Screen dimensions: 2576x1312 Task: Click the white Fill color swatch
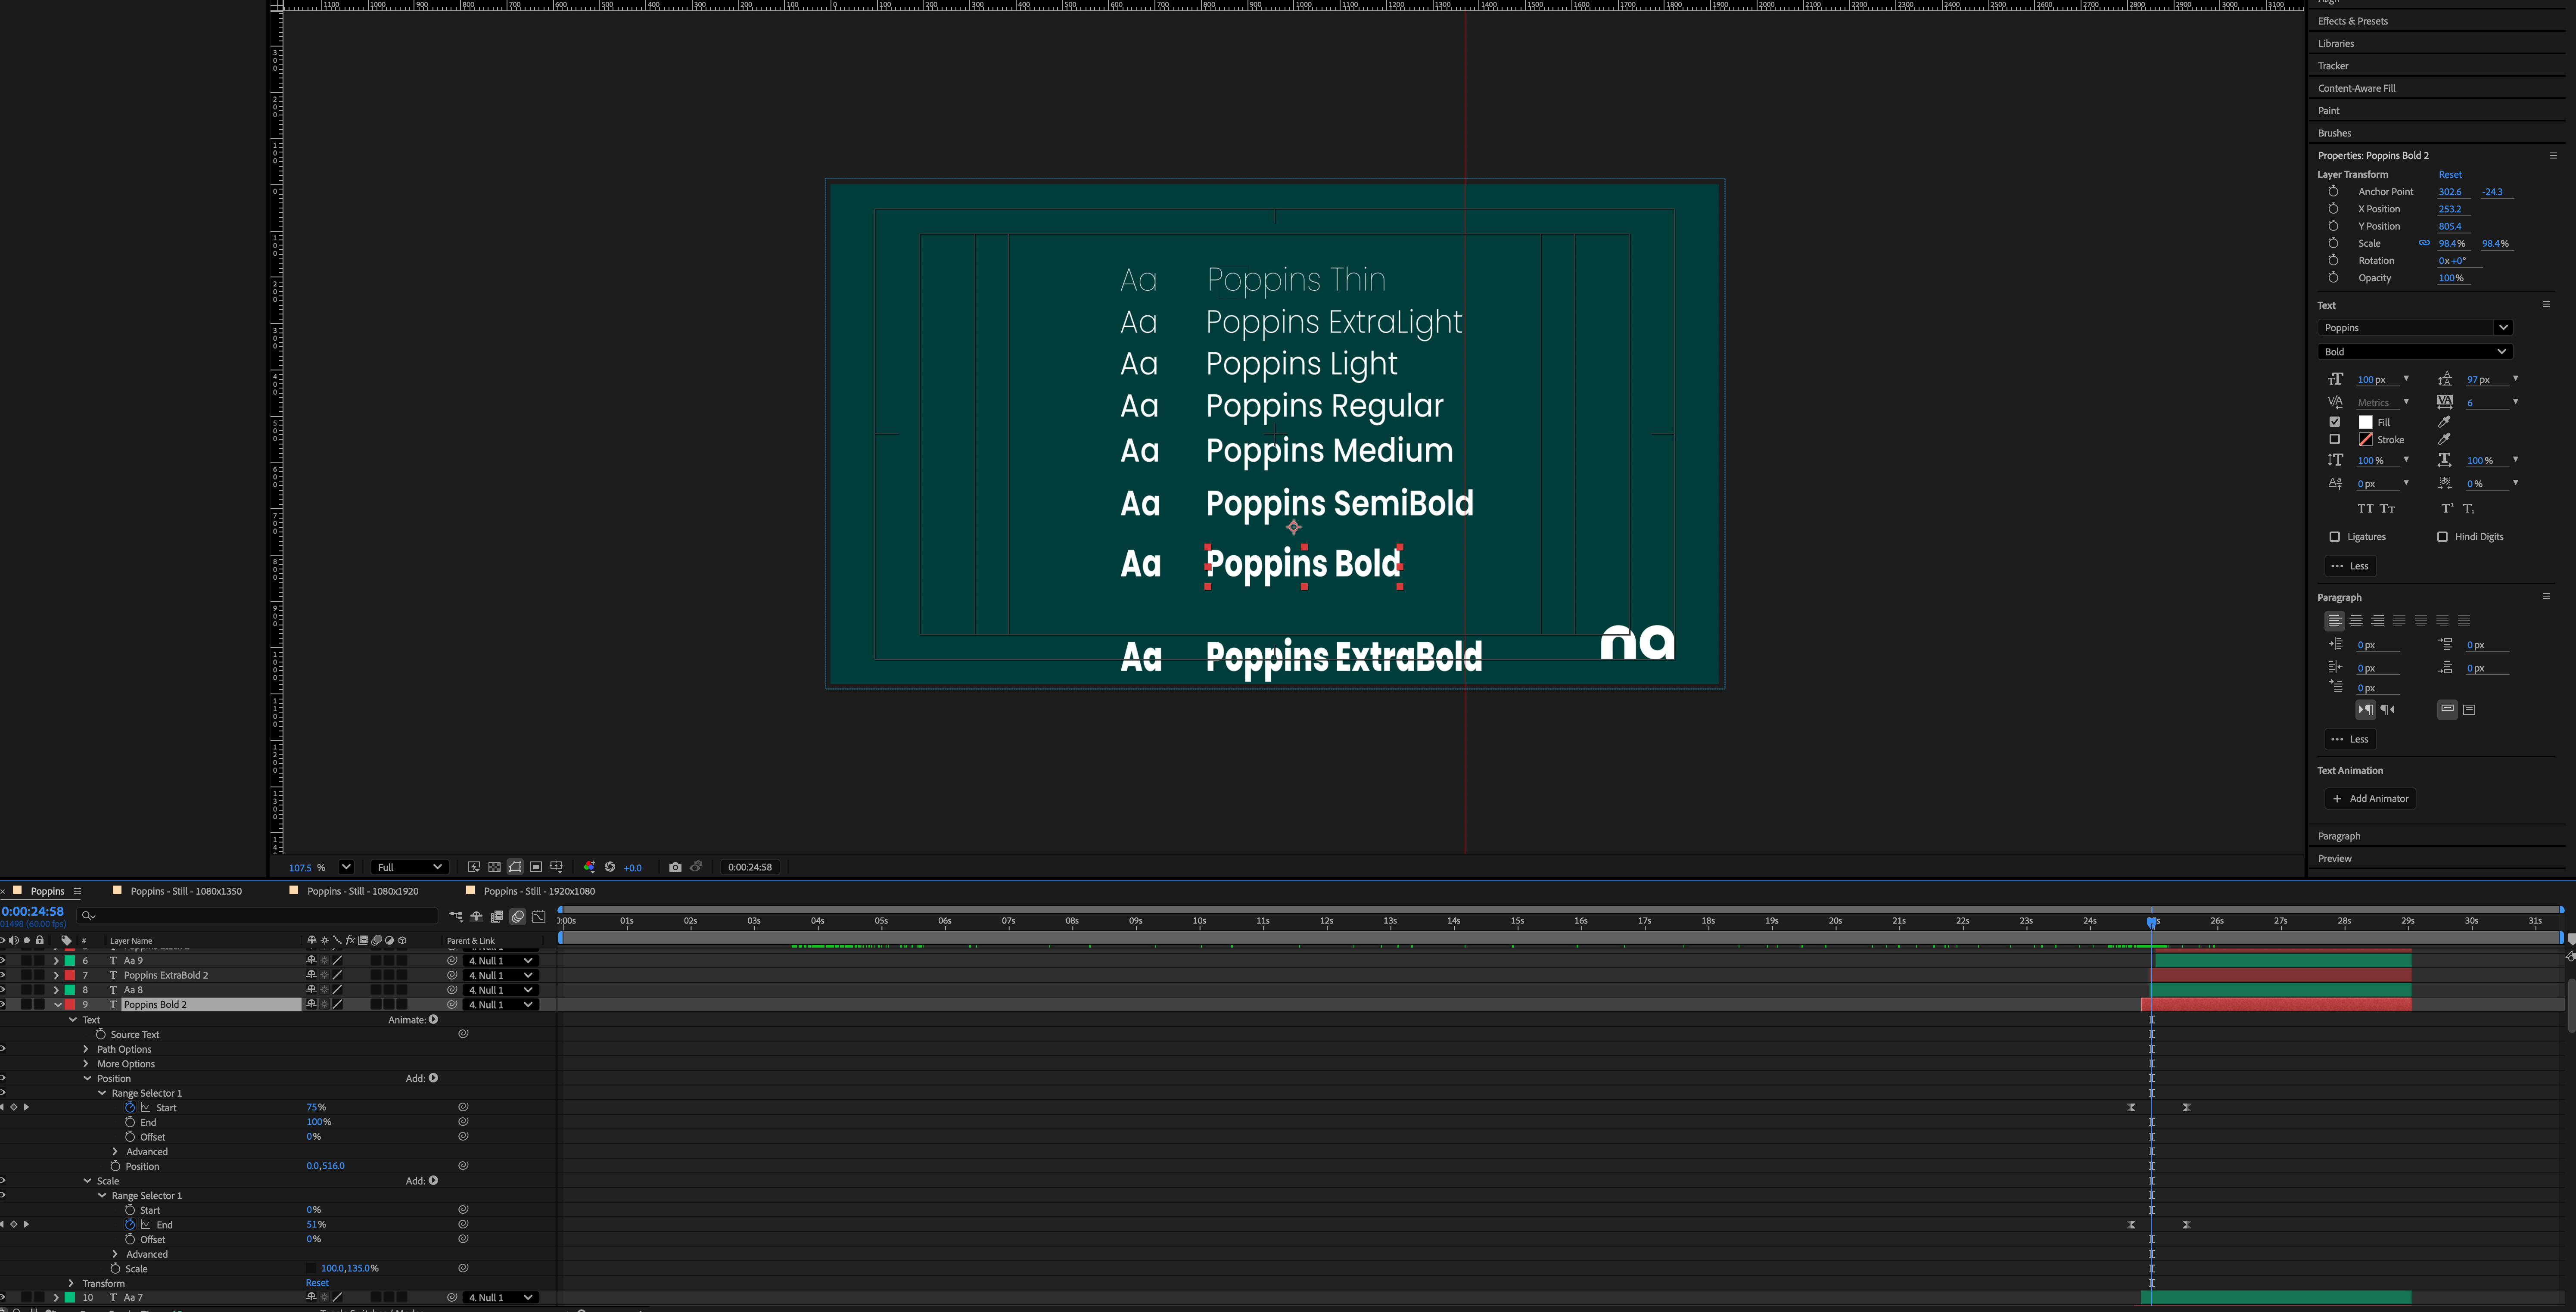click(2366, 422)
